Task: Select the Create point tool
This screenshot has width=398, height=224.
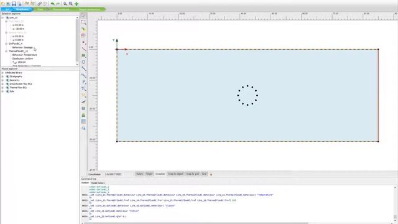Action: click(83, 42)
